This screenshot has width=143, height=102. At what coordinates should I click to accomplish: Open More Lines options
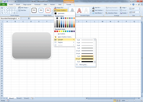click(x=83, y=65)
